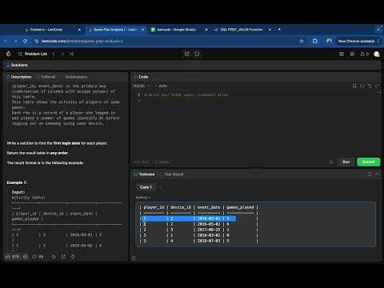Go back in browser history
384x288 pixels.
6,41
